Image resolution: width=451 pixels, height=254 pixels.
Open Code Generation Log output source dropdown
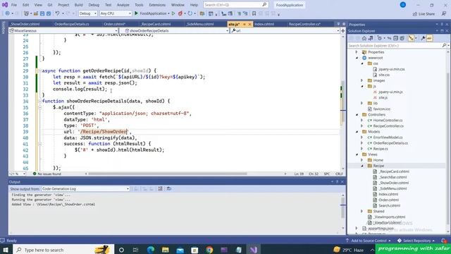tap(85, 189)
